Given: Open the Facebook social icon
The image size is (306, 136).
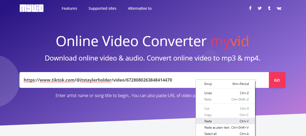Looking at the screenshot, I should click(x=250, y=8).
